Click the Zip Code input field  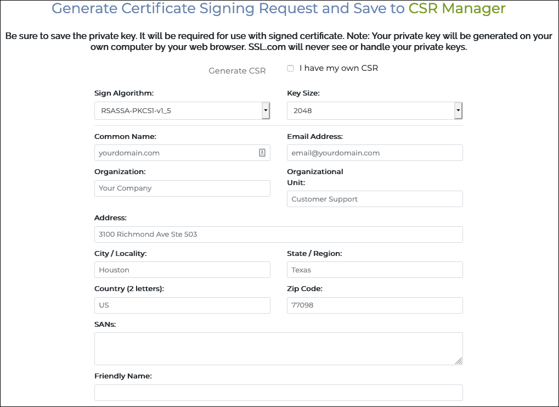tap(375, 305)
